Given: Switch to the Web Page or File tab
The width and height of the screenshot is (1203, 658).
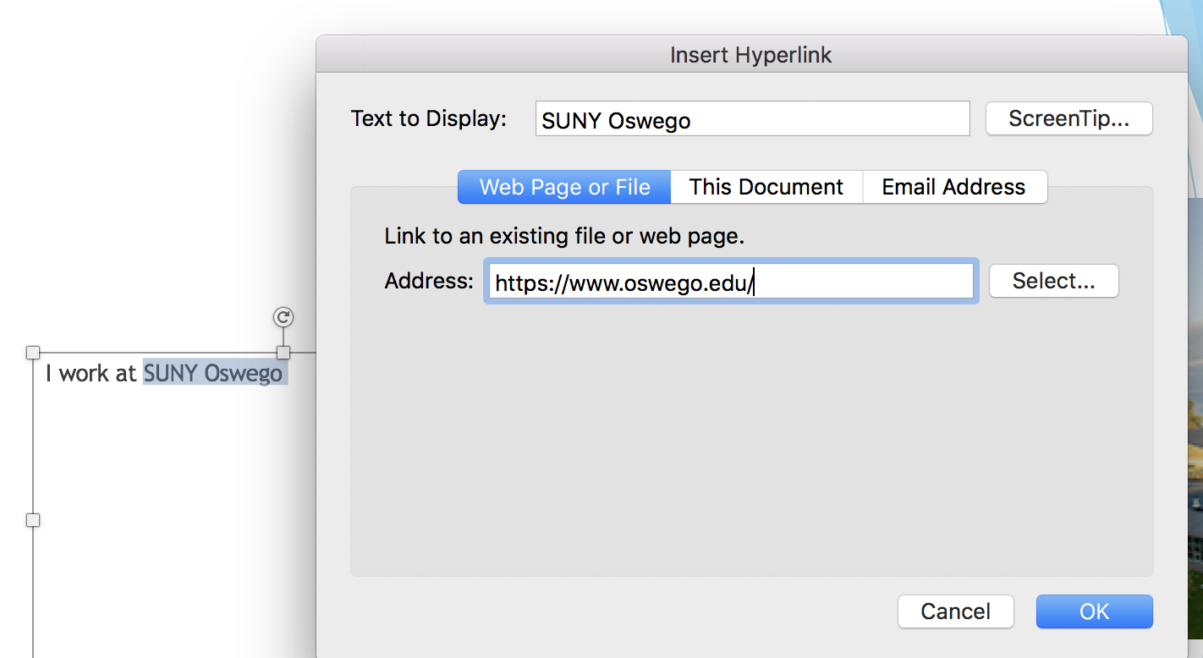Looking at the screenshot, I should coord(564,187).
